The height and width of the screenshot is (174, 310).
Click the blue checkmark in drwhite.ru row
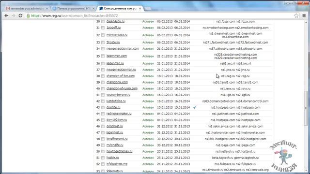pyautogui.click(x=195, y=107)
